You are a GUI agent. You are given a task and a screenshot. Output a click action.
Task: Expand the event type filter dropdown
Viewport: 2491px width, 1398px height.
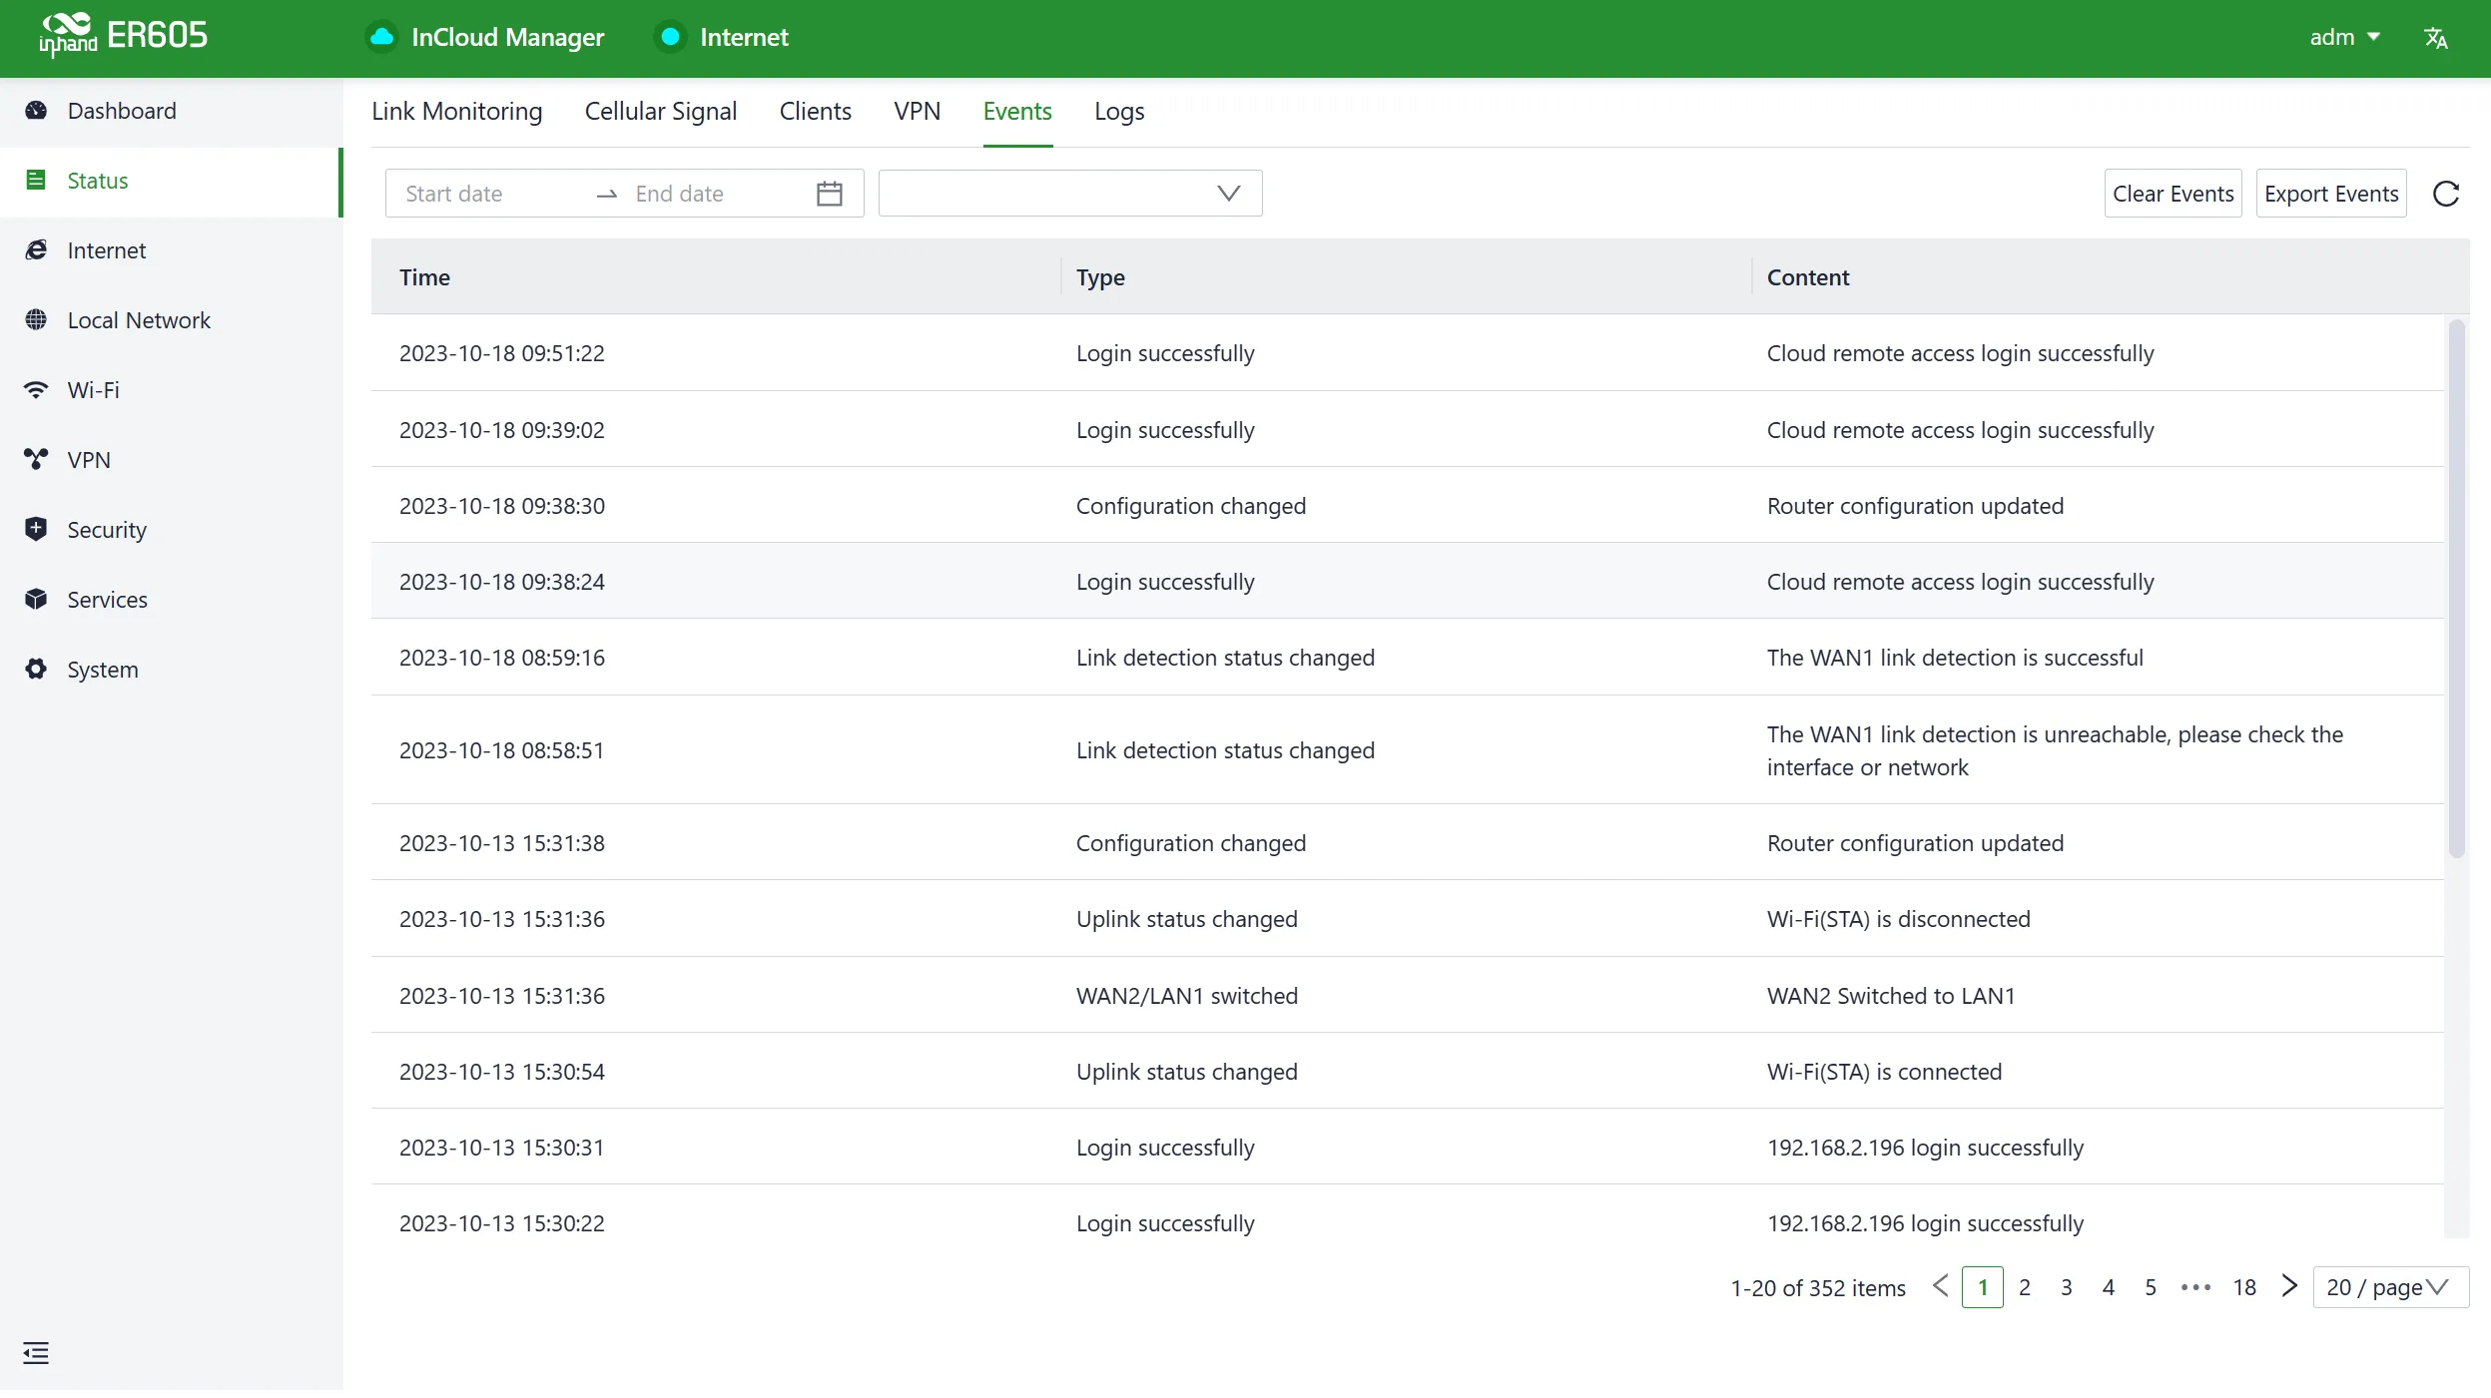[1070, 194]
